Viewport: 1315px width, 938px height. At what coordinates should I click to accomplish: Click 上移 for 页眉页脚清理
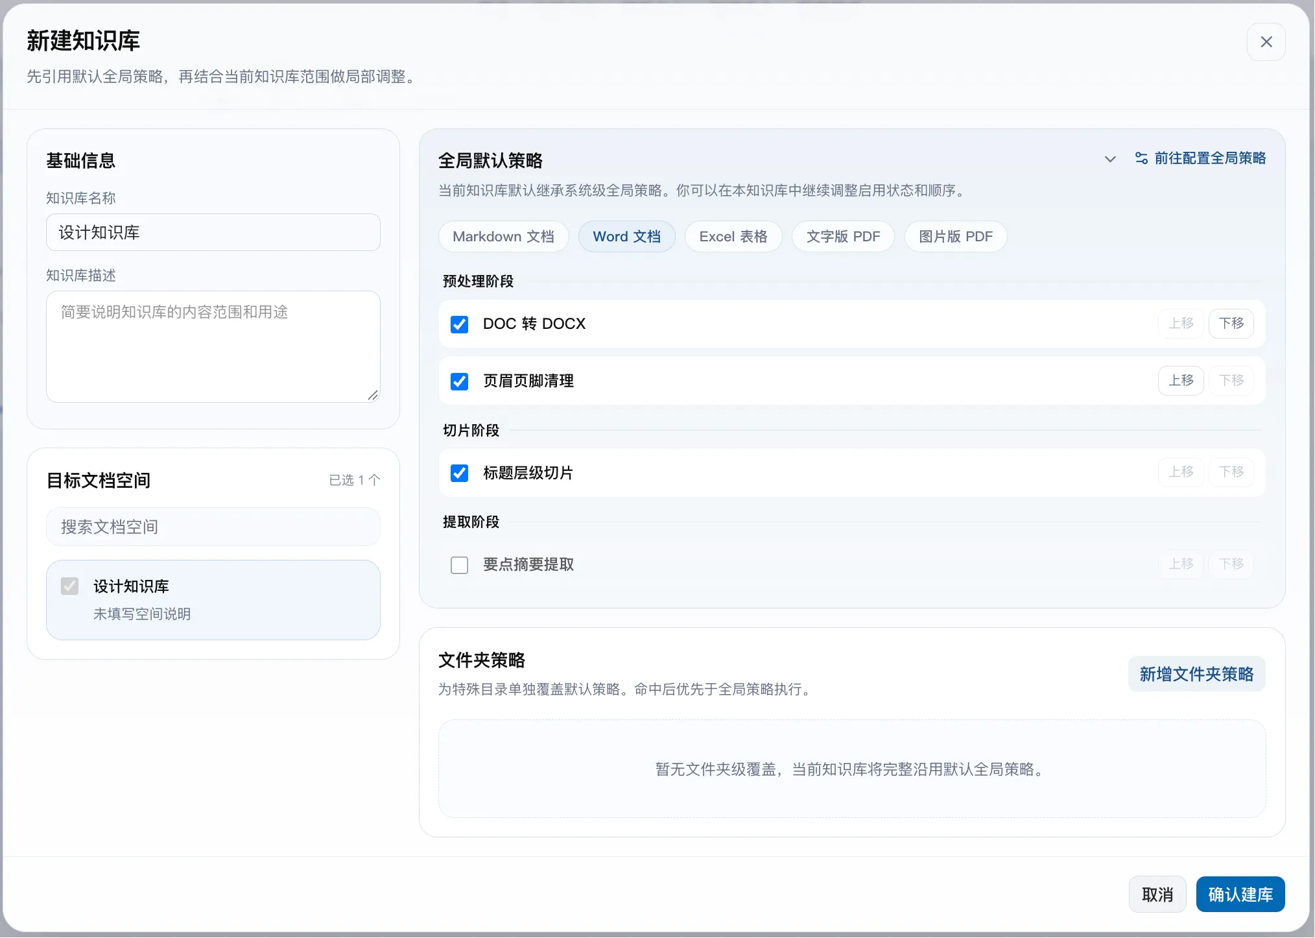coord(1181,381)
